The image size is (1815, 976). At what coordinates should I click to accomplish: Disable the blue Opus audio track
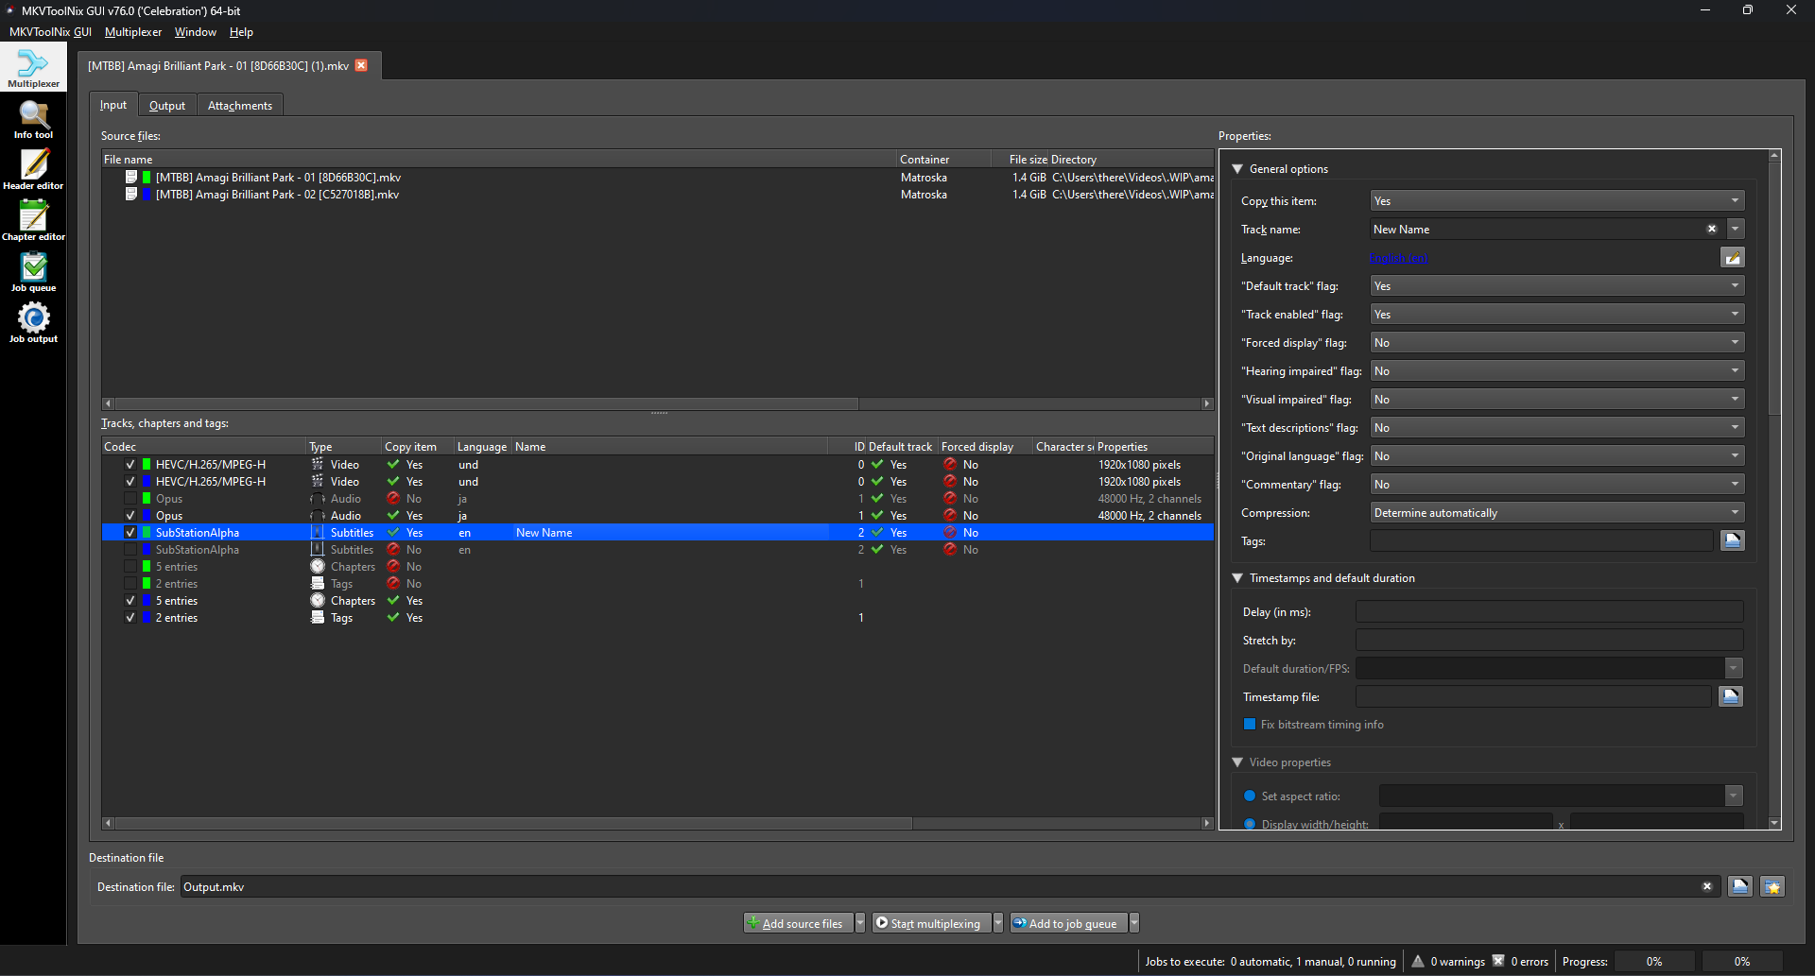click(130, 515)
